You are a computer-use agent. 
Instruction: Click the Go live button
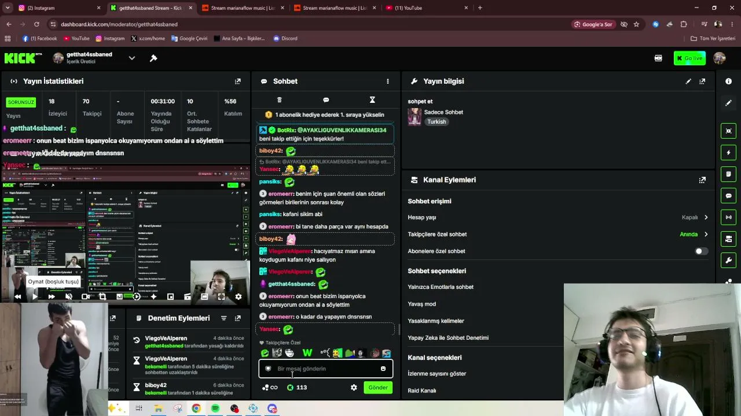(x=689, y=58)
